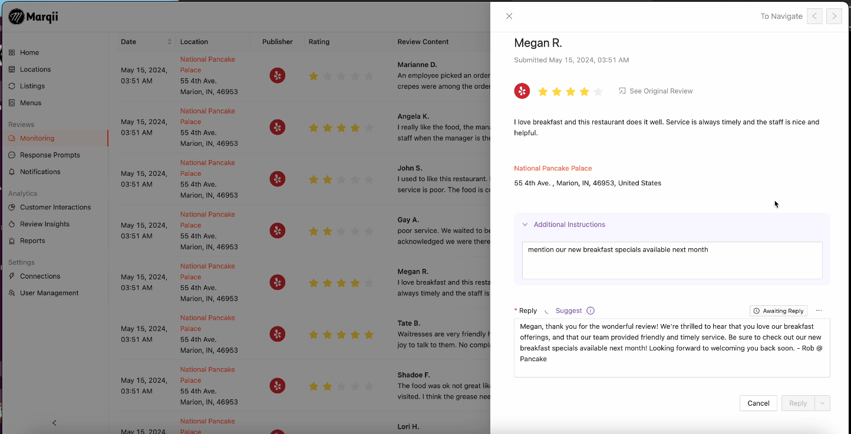Image resolution: width=851 pixels, height=434 pixels.
Task: Open Home in the sidebar
Action: click(29, 52)
